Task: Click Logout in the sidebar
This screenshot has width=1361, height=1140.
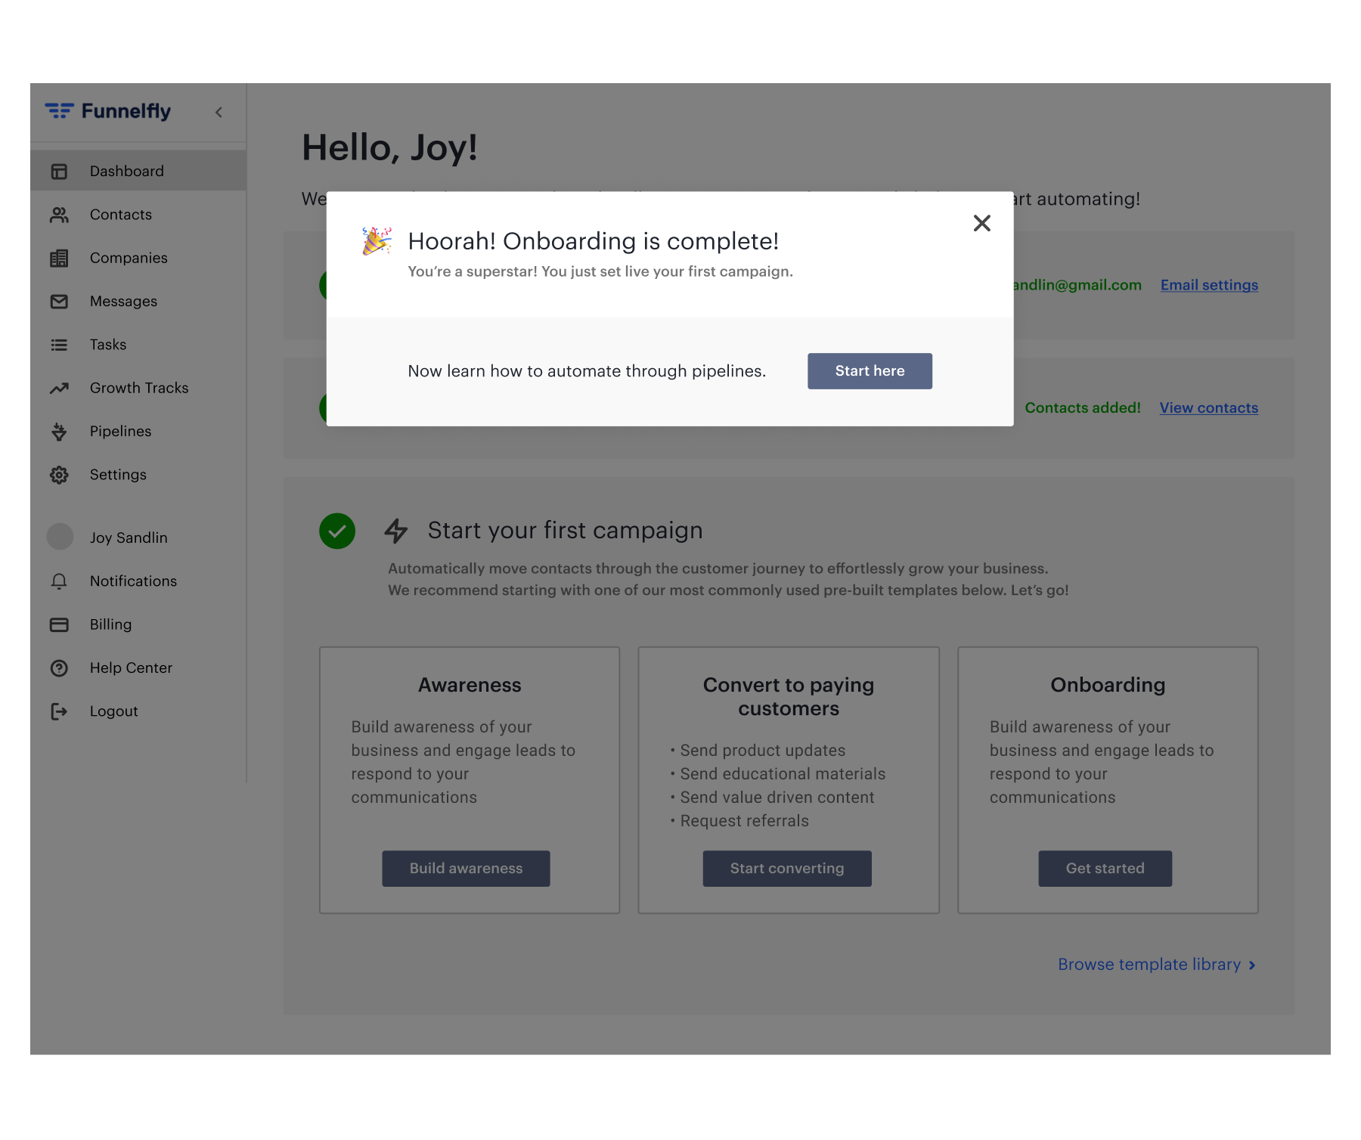Action: (113, 711)
